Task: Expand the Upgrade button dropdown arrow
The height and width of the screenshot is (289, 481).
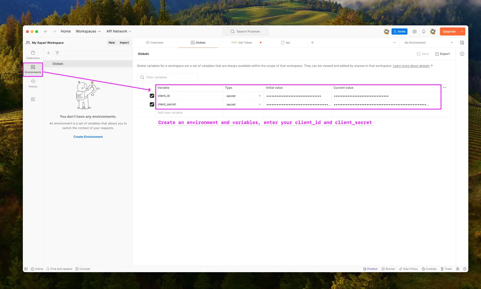Action: coord(462,31)
